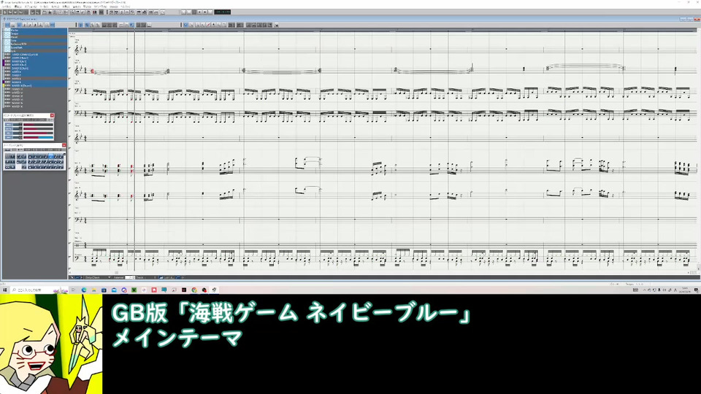Click the yellow color marker of MIDI 10[Drum]

(4, 85)
